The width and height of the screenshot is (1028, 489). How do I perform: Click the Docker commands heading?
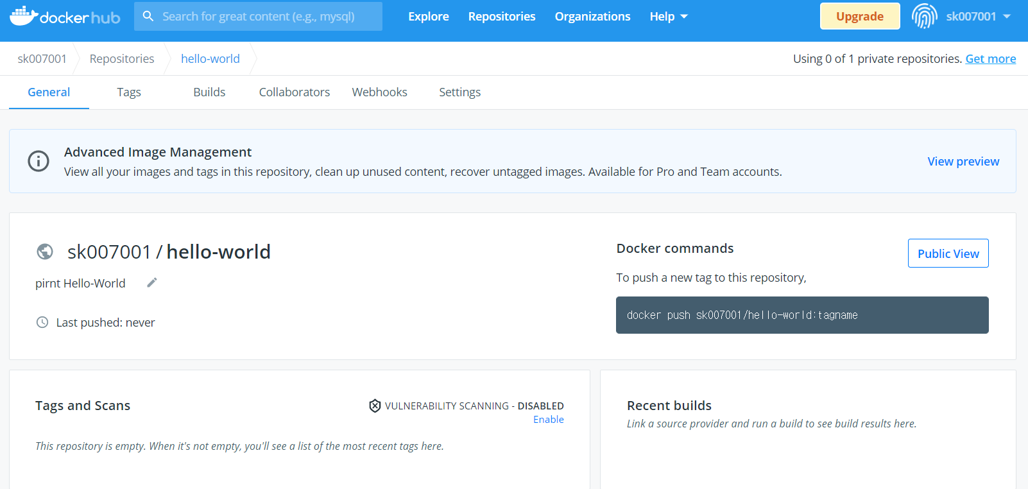click(x=675, y=248)
